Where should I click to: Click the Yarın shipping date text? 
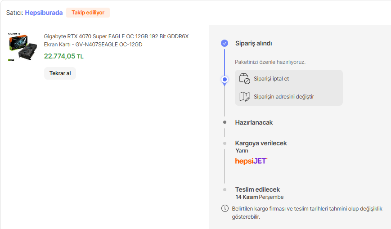(x=242, y=151)
